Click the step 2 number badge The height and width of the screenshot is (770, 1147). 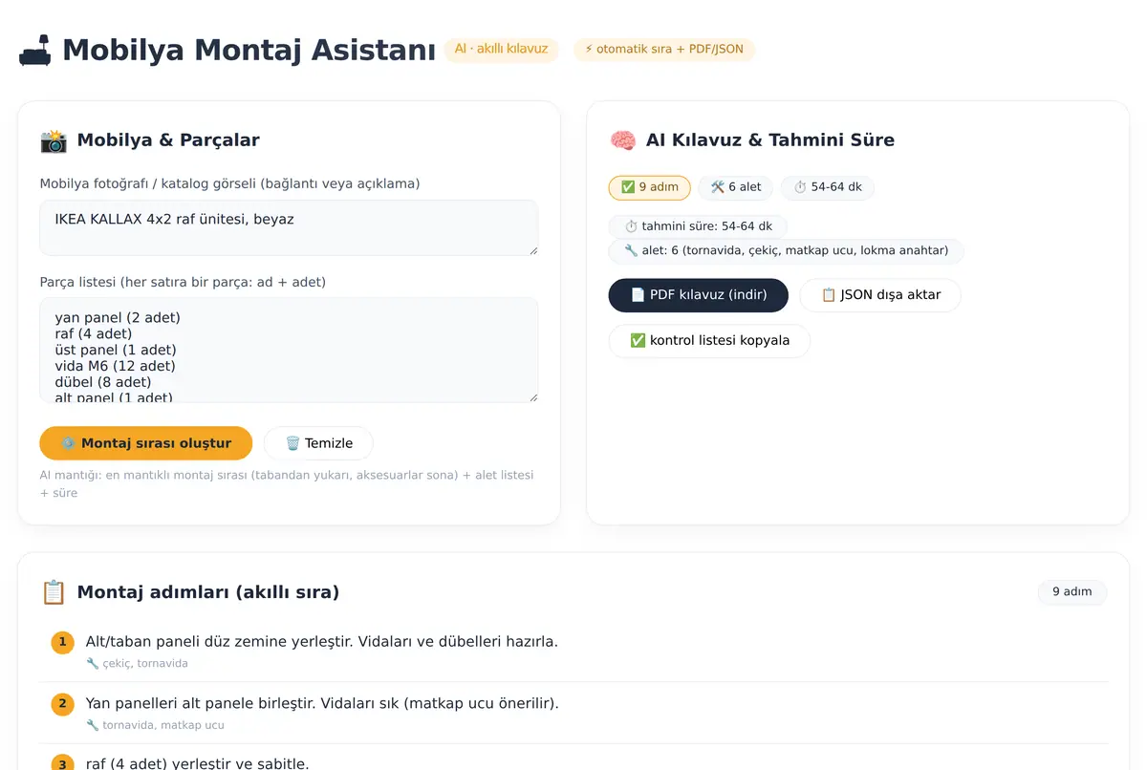point(62,704)
